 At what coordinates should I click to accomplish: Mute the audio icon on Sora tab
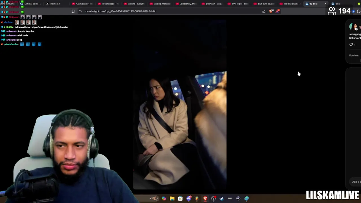pos(311,4)
